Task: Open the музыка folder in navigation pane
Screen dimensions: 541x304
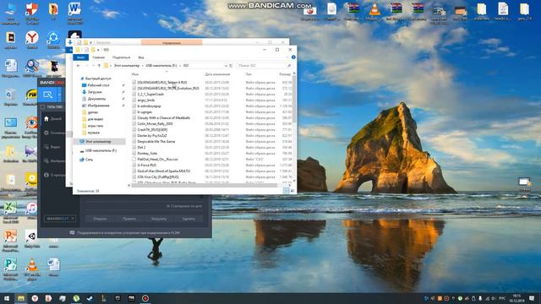Action: [94, 133]
